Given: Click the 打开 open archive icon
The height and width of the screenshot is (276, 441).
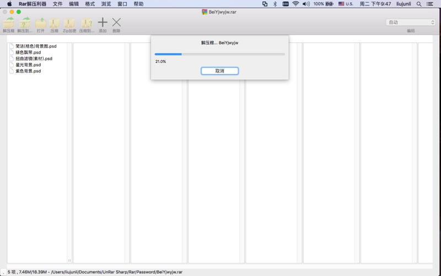Looking at the screenshot, I should pos(41,23).
